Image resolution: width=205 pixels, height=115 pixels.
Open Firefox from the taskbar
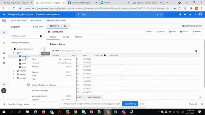[44, 112]
